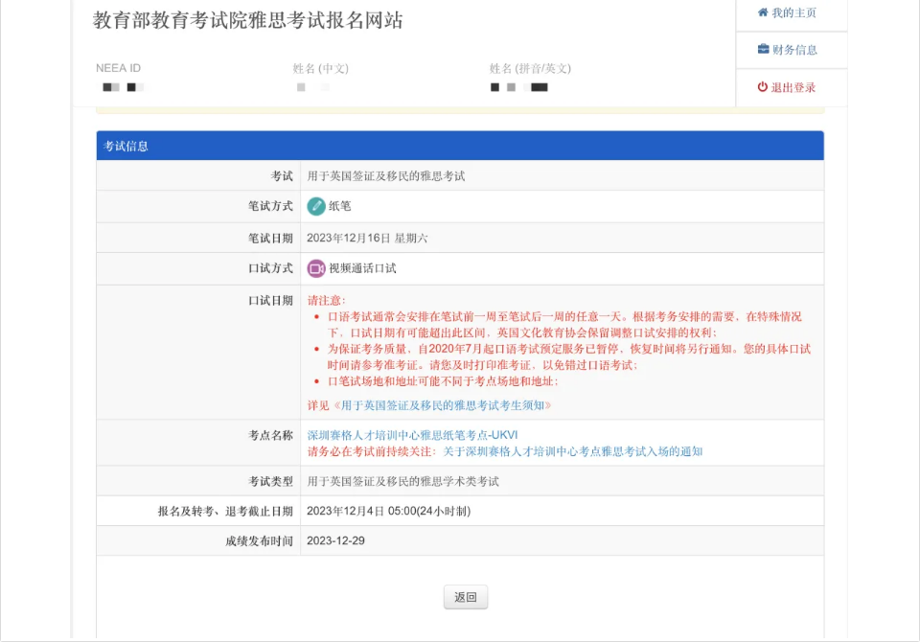The height and width of the screenshot is (642, 920).
Task: Click the results release date 2023-12-29
Action: pyautogui.click(x=335, y=541)
